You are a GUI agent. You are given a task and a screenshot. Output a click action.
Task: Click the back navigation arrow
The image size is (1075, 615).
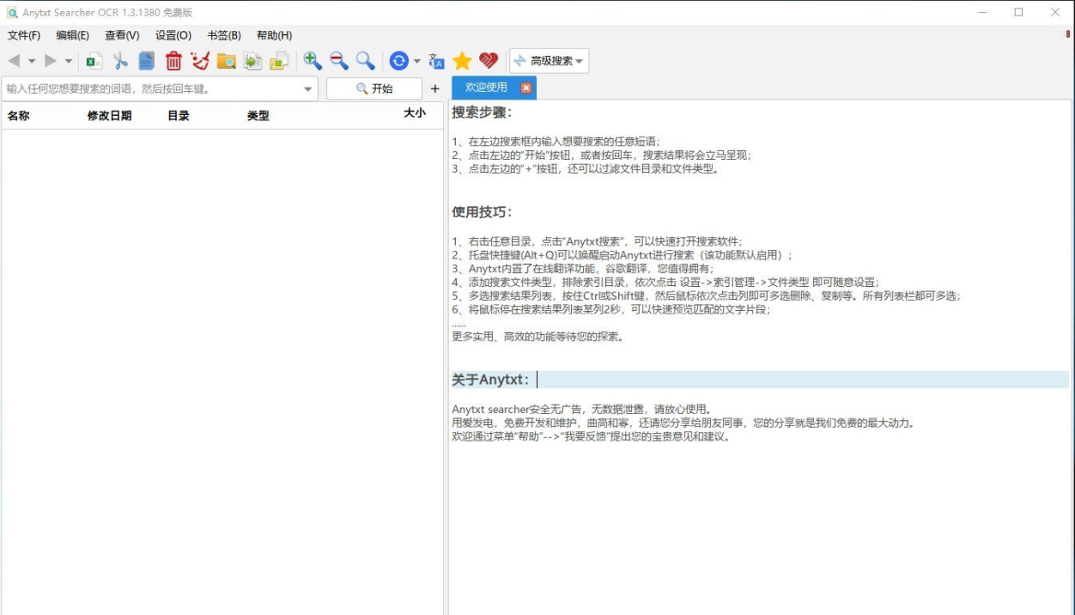tap(14, 61)
